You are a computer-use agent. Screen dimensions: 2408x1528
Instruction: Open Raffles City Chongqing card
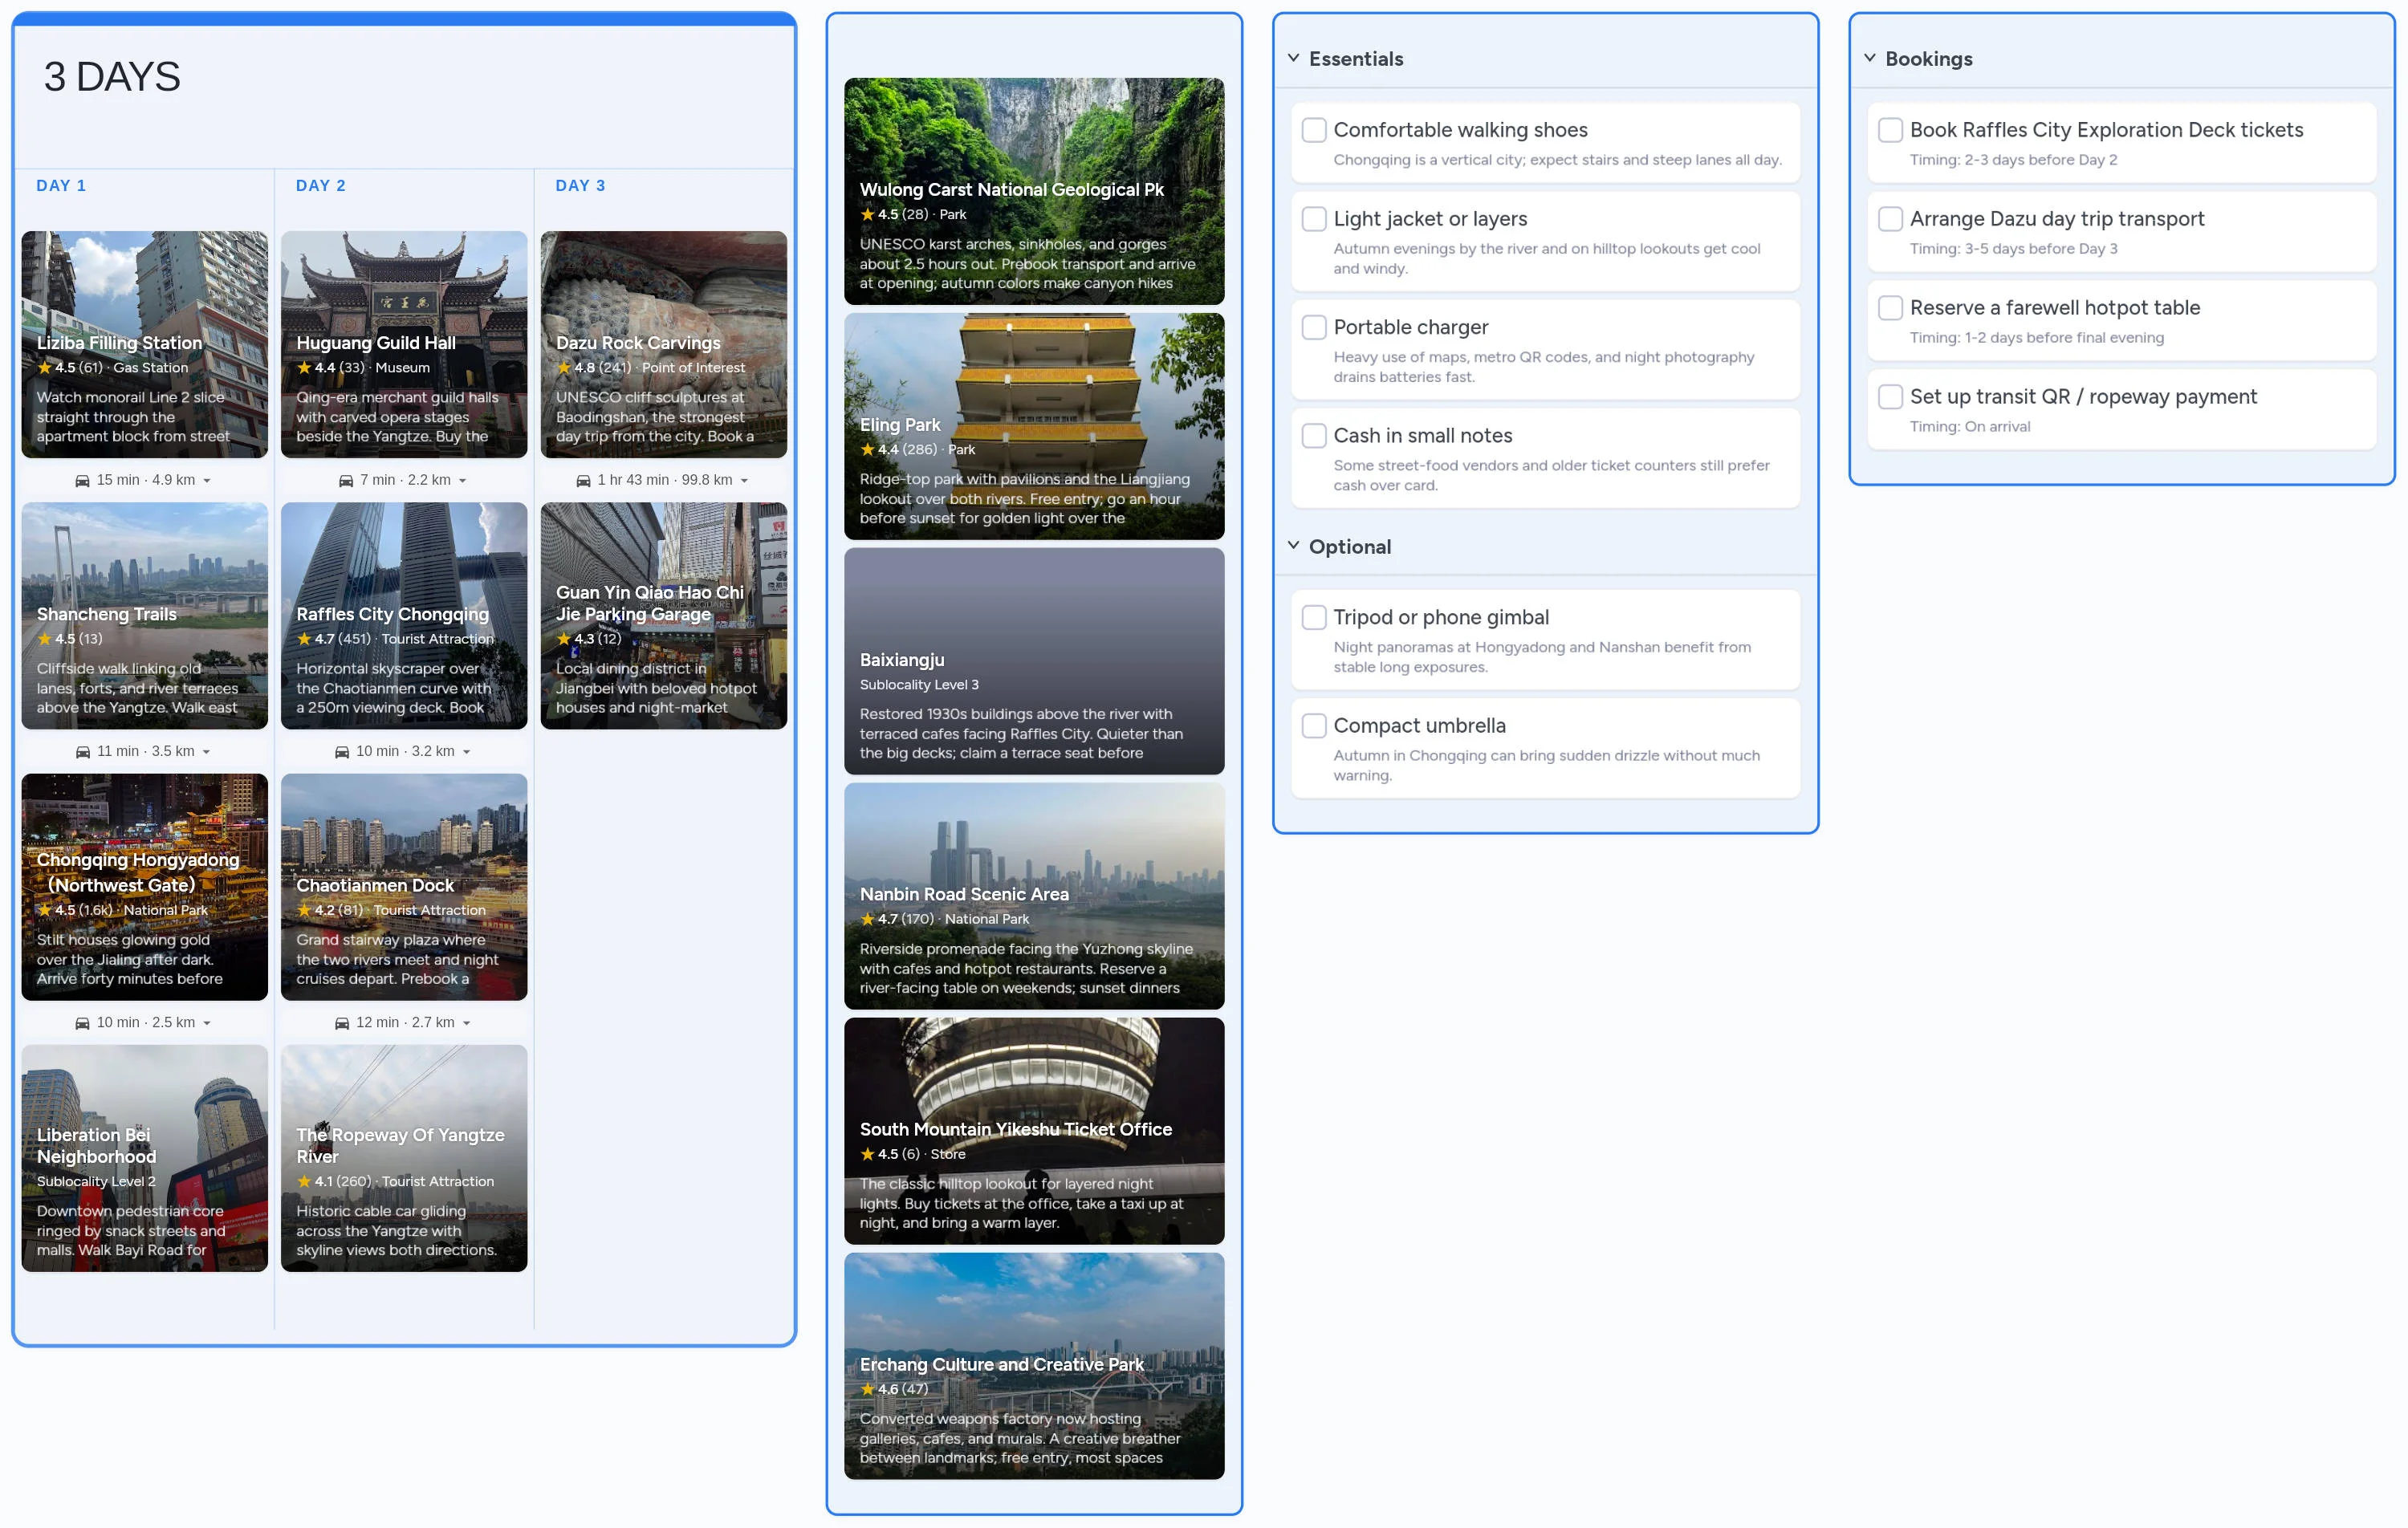pyautogui.click(x=404, y=616)
